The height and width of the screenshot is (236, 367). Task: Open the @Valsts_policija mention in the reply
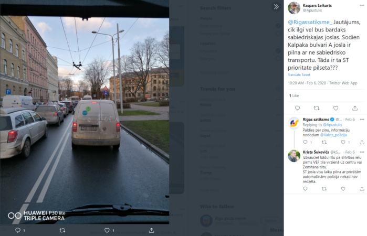click(333, 135)
